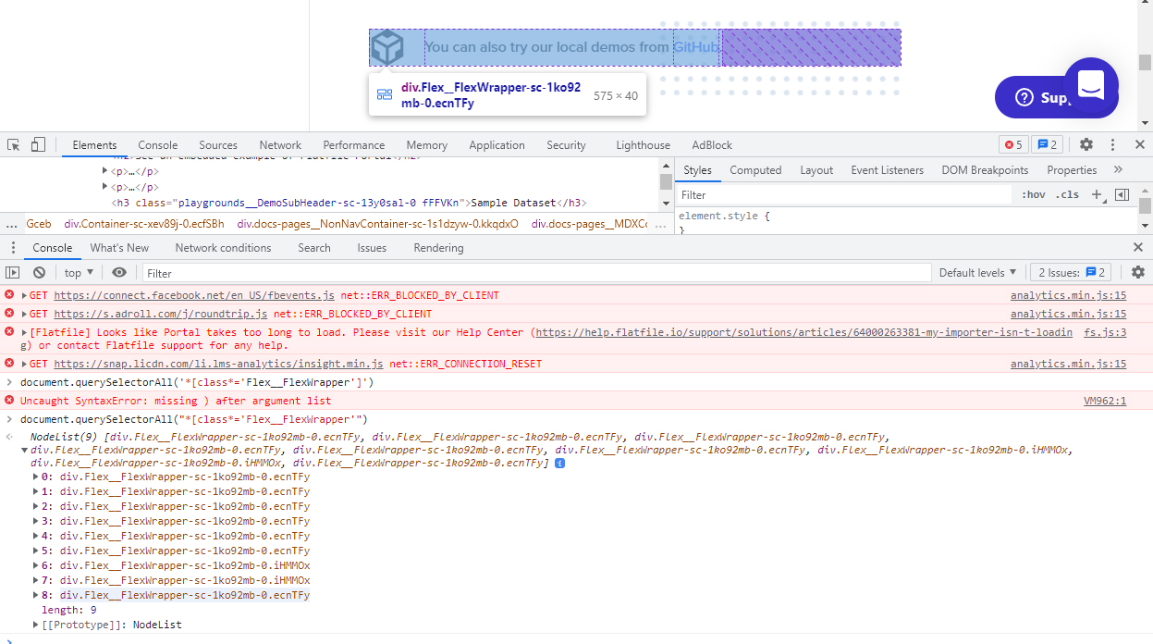Open the Network conditions drawer tab

[x=223, y=248]
